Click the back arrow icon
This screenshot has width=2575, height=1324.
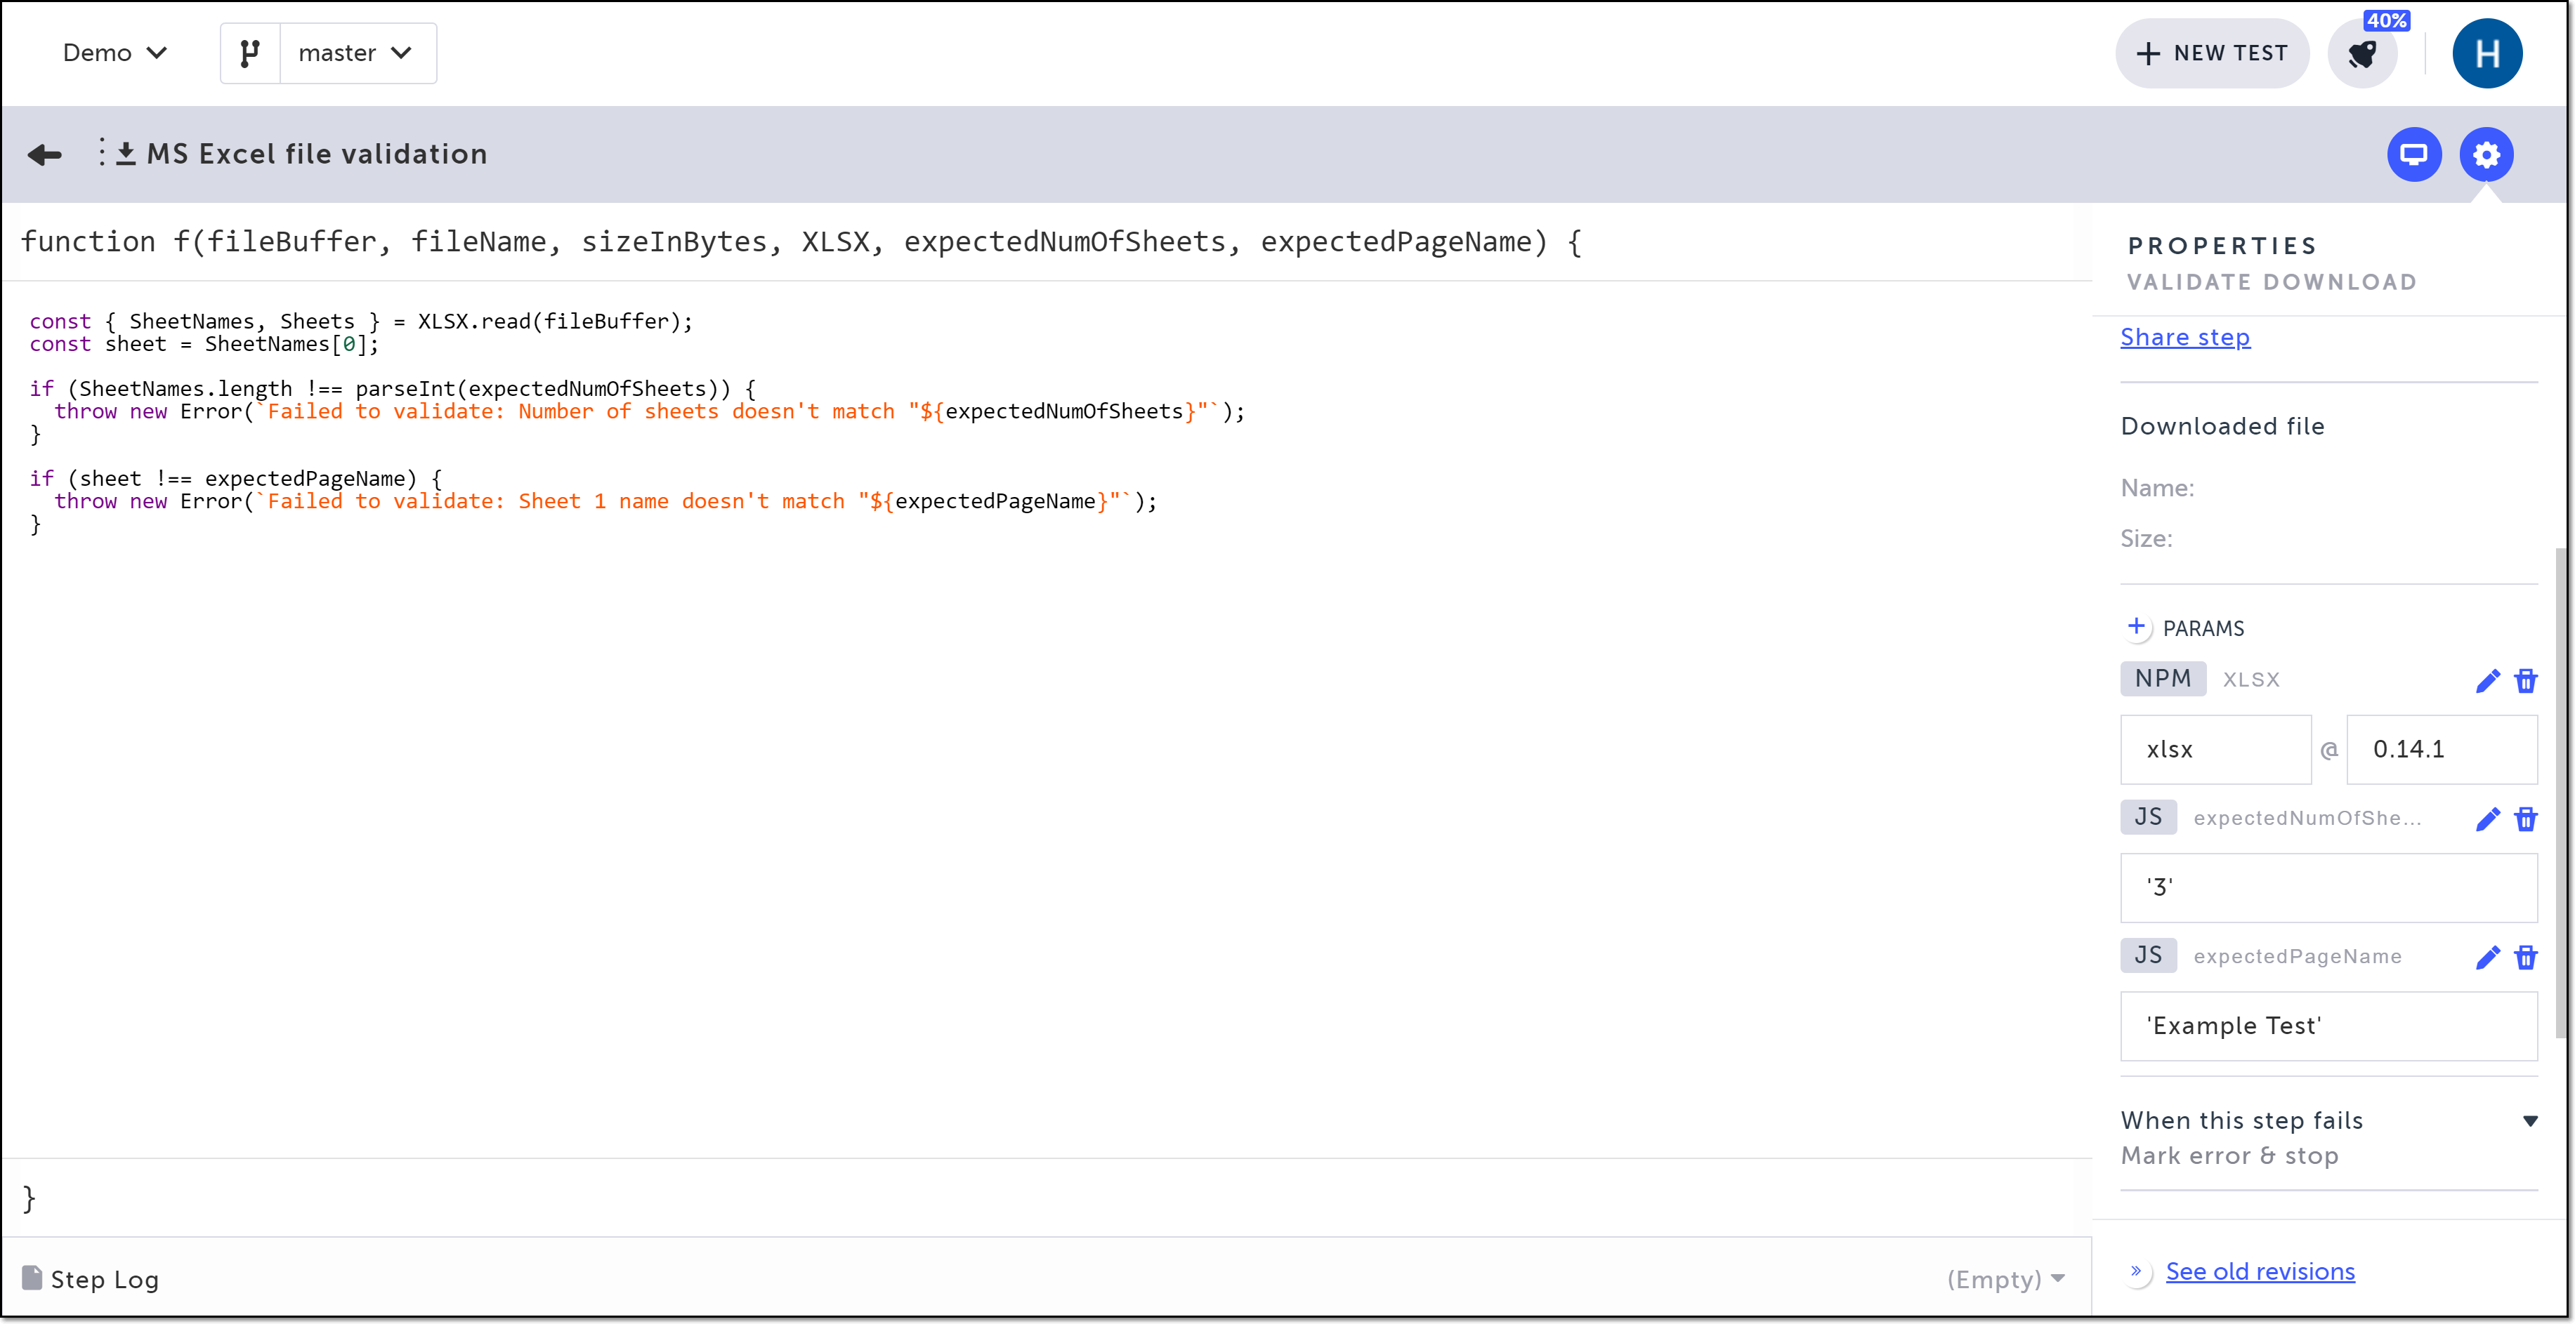coord(45,154)
